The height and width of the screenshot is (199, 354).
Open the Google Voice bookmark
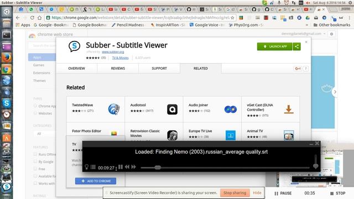coord(207,25)
